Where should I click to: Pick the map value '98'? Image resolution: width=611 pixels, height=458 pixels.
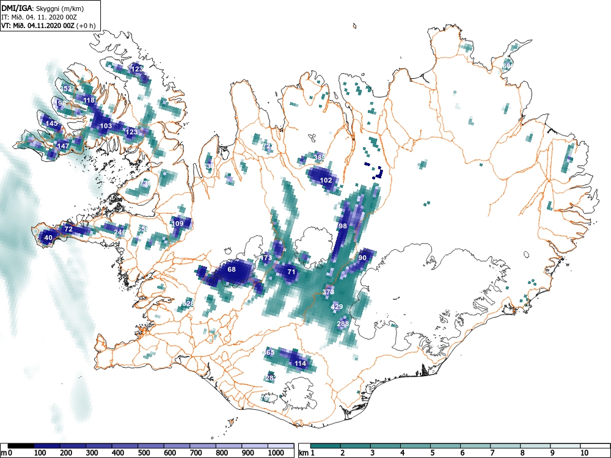(343, 226)
